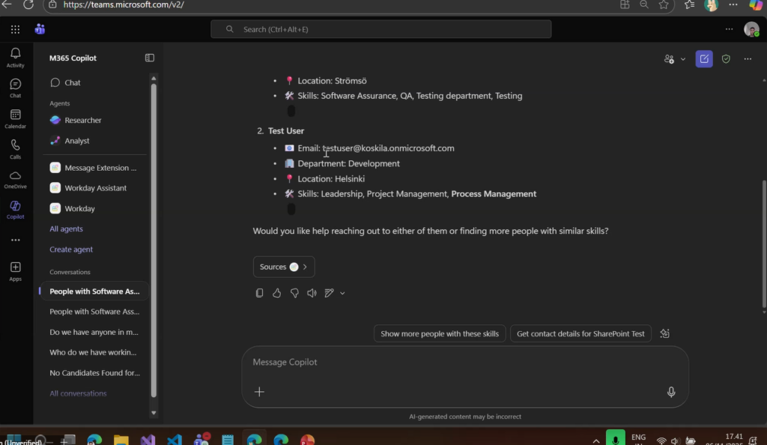Click the All conversations link
This screenshot has height=445, width=767.
(78, 393)
